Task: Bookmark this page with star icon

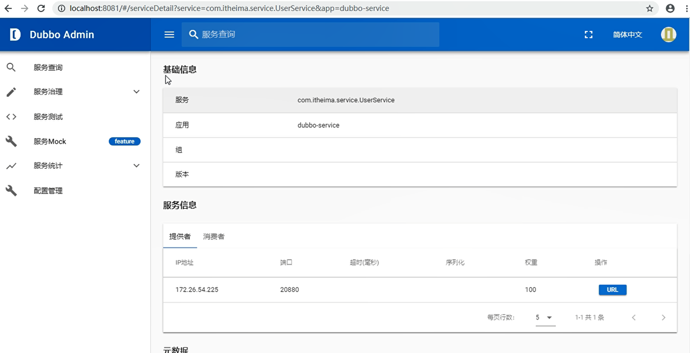Action: click(x=649, y=8)
